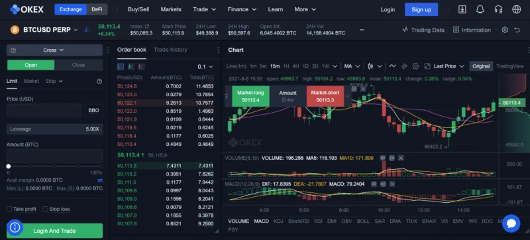Remove the VOLUME indicator with its X
Viewport: 530px width, 240px height.
coord(401,158)
